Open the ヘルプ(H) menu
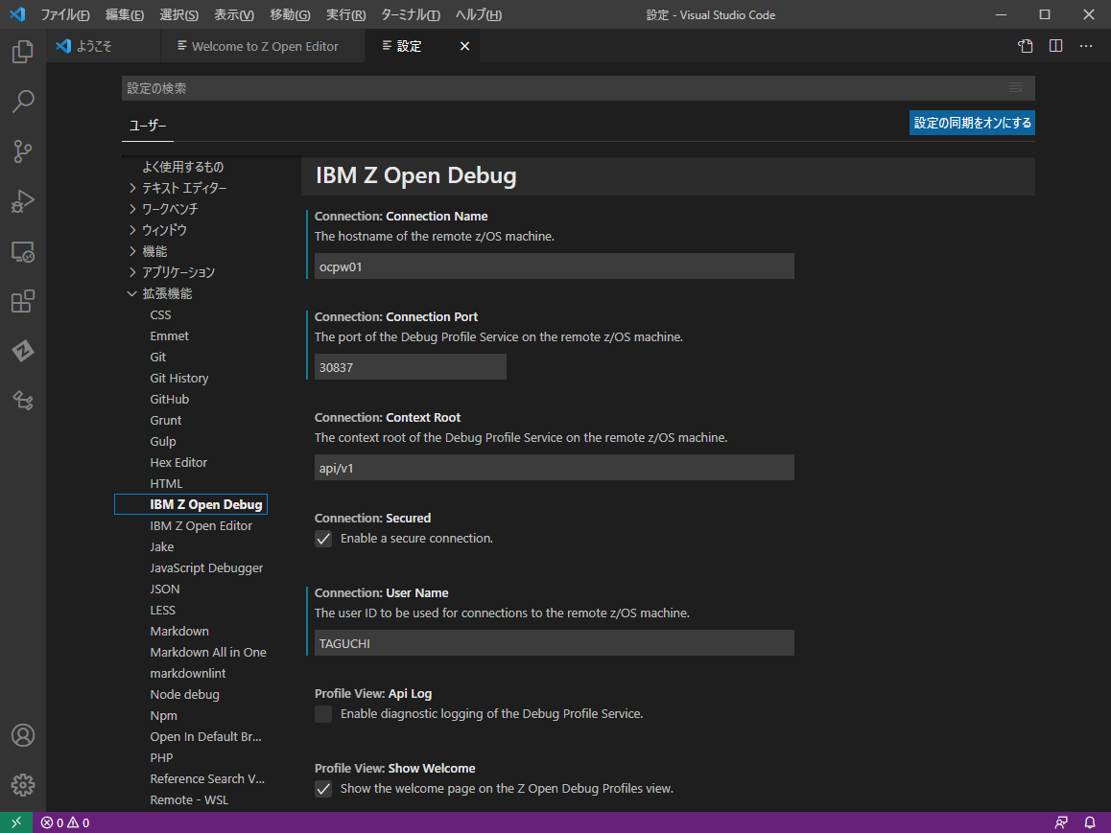The width and height of the screenshot is (1111, 833). (479, 15)
